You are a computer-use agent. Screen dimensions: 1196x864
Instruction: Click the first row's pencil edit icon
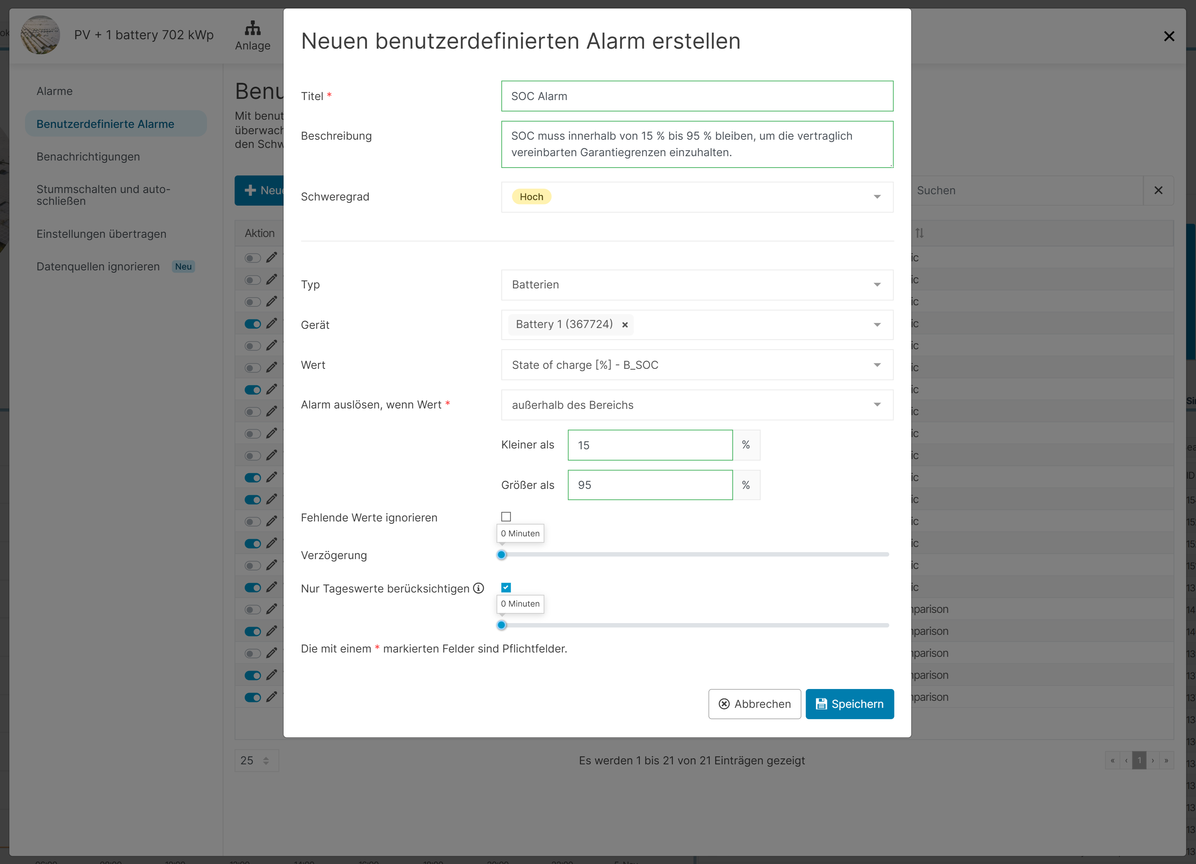click(271, 257)
